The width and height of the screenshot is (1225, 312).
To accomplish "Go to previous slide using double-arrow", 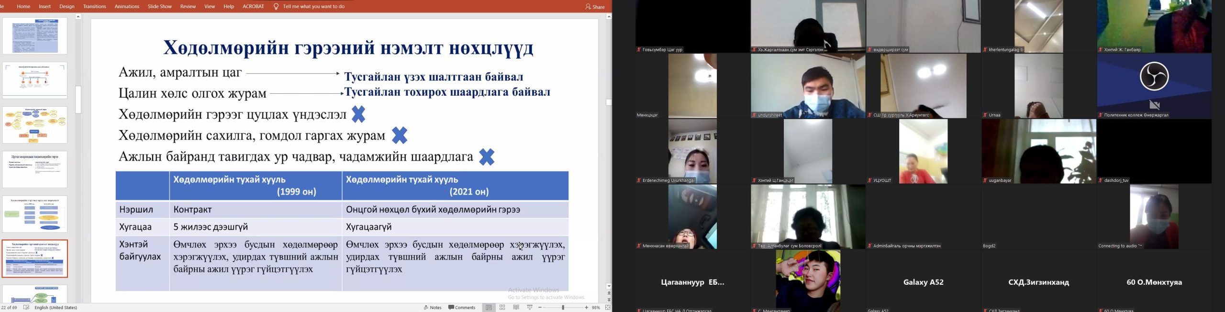I will click(609, 293).
